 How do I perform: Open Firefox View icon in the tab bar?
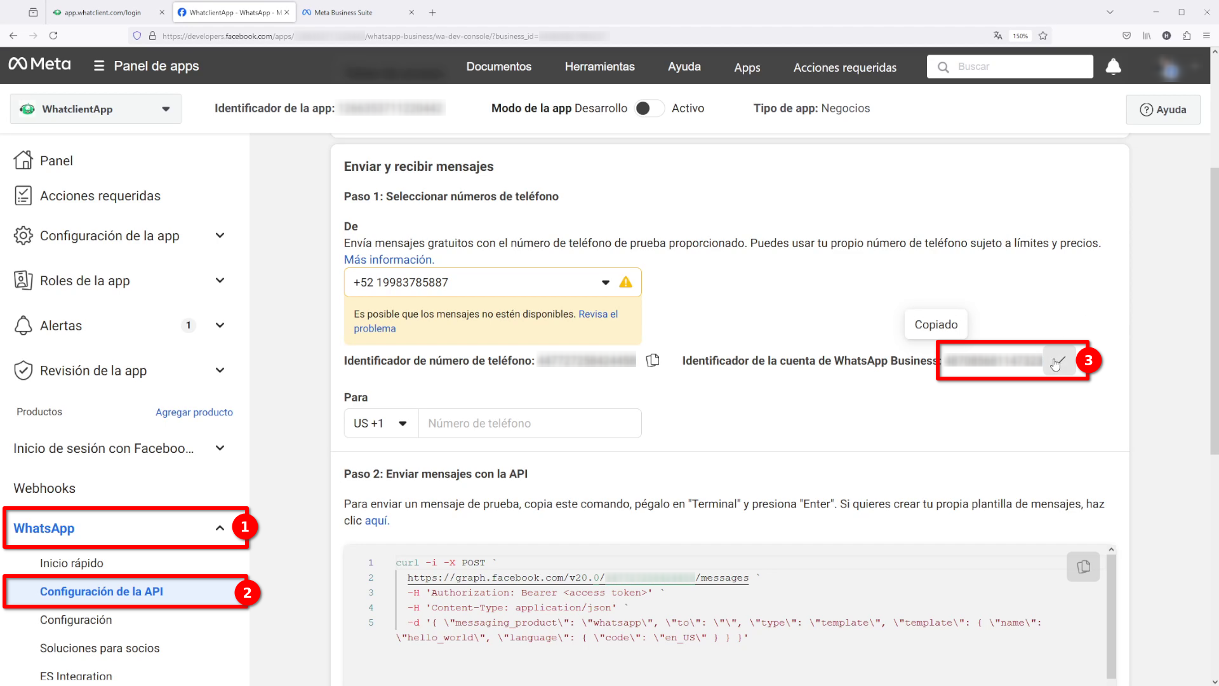point(33,12)
